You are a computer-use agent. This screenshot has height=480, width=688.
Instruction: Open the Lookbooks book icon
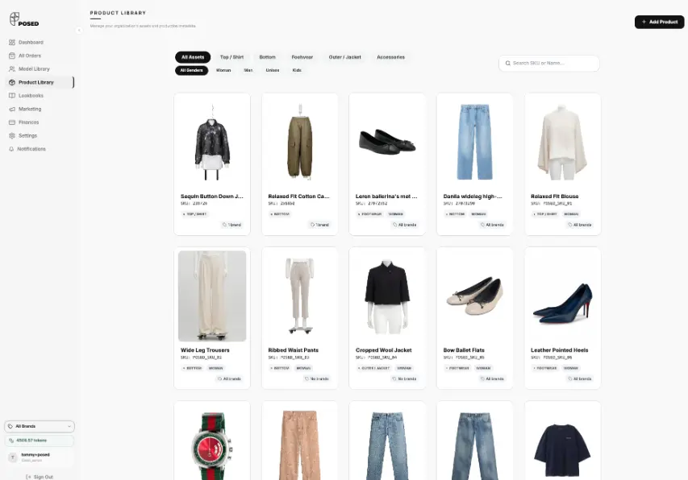pyautogui.click(x=12, y=96)
